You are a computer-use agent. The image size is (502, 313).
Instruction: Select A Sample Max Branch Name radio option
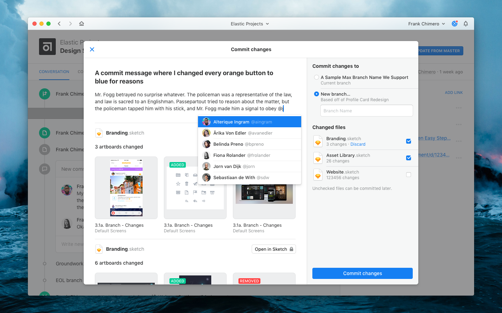[x=317, y=77]
